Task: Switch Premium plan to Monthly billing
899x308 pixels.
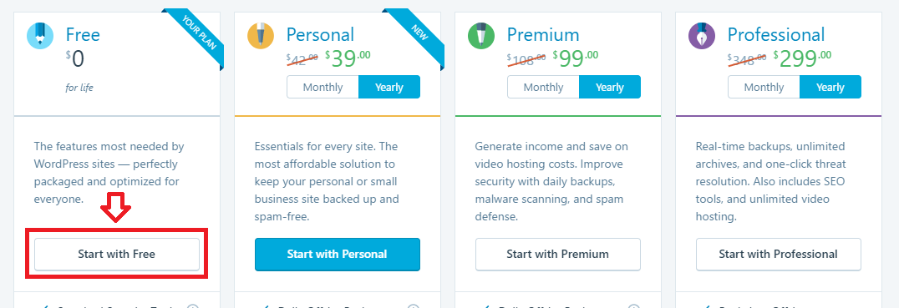Action: pos(544,87)
